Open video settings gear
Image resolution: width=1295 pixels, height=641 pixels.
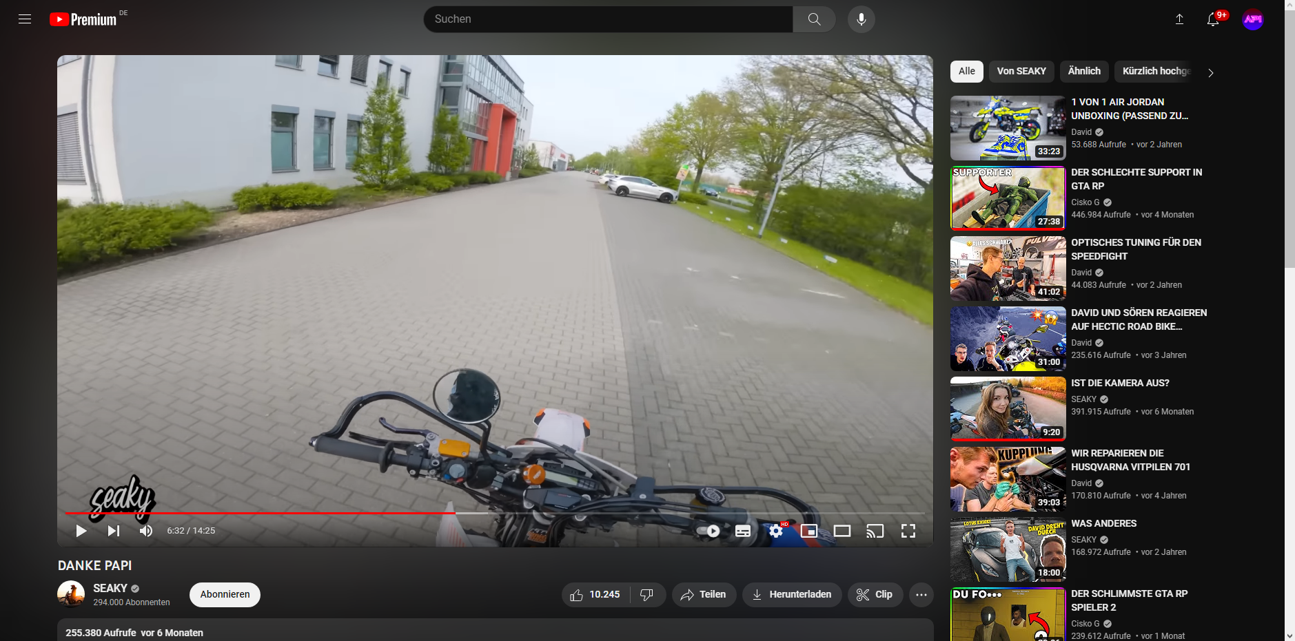(x=776, y=531)
